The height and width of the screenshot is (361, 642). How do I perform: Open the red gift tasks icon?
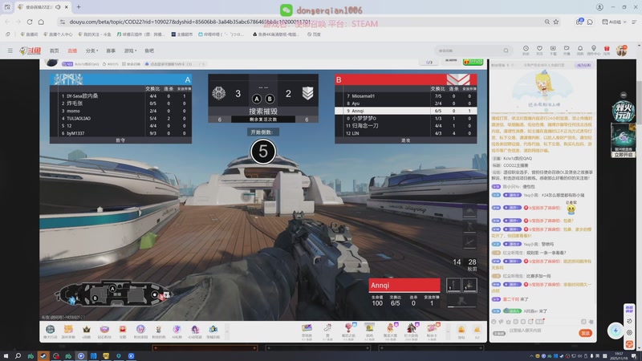[607, 50]
